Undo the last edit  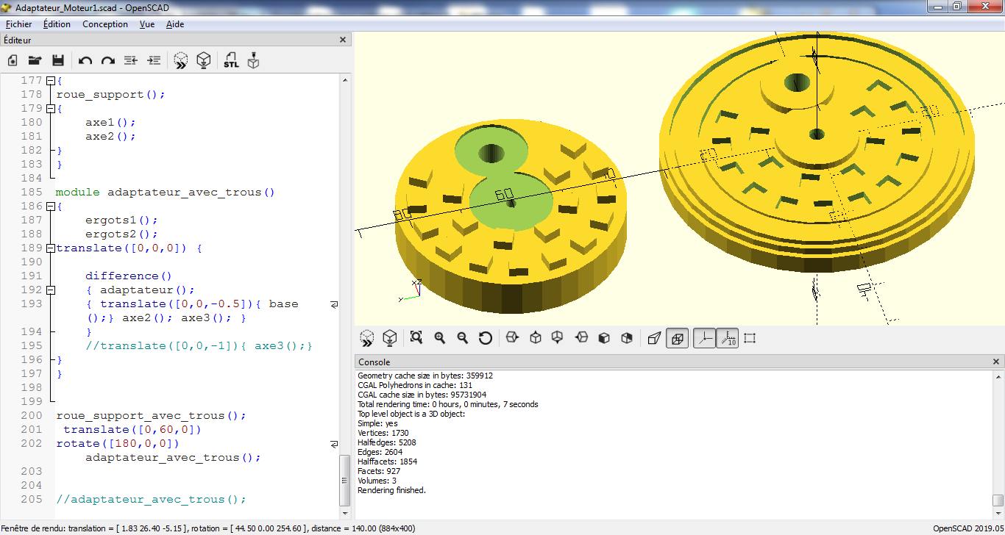click(85, 60)
